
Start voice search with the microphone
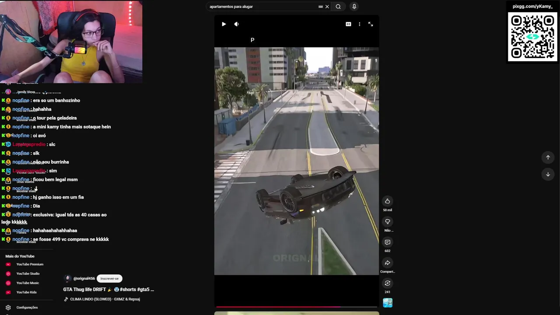click(x=354, y=7)
